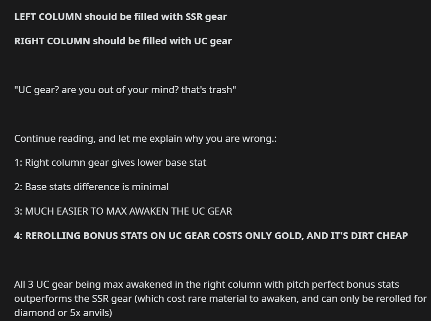Viewport: 431px width, 321px height.
Task: Click point 2 about minimal base stats difference
Action: coord(91,187)
